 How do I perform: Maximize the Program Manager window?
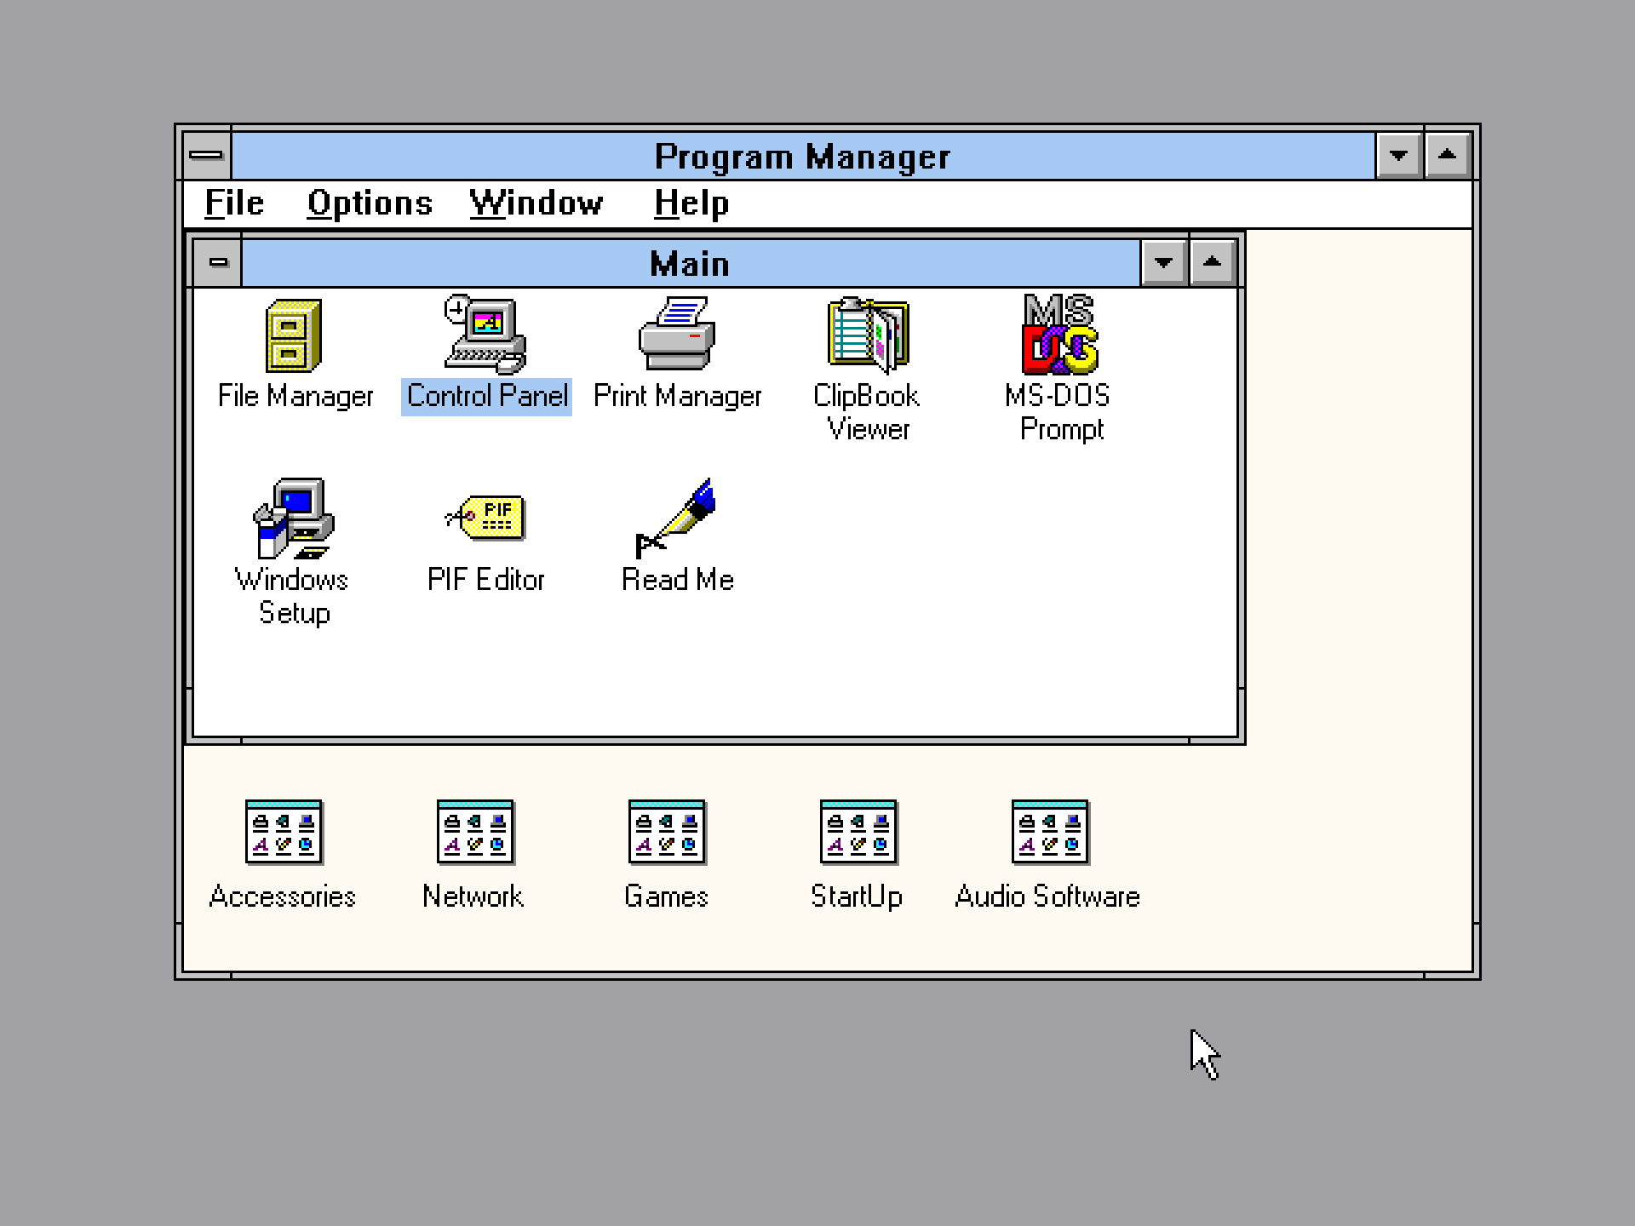(1447, 155)
